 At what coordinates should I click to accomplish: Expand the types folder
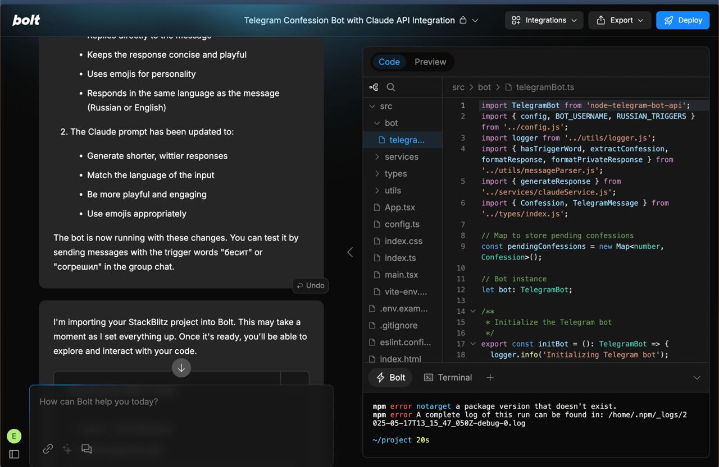(x=403, y=173)
